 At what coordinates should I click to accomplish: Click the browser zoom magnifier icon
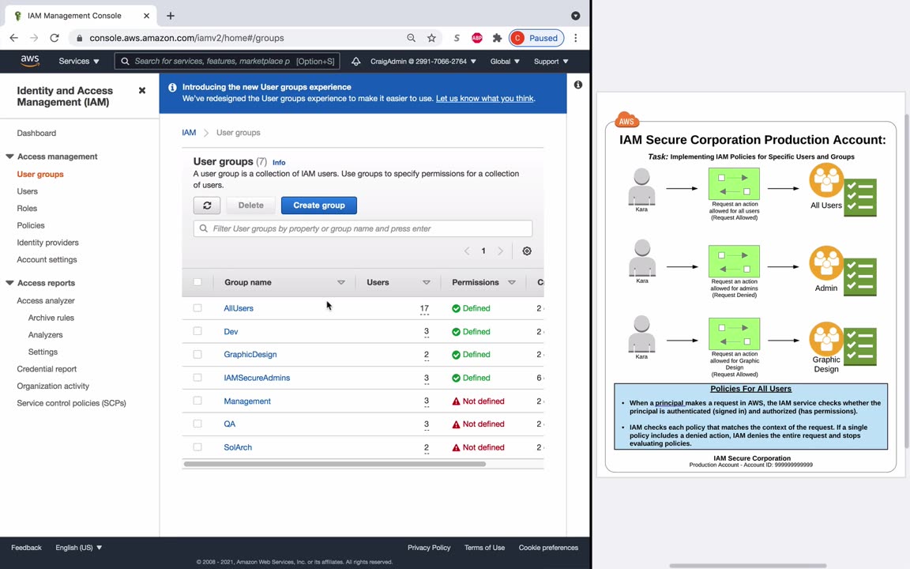pos(411,38)
